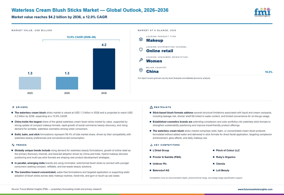284x195 pixels.
Task: Click "Loli Beauty" competitor
Action: click(x=222, y=170)
